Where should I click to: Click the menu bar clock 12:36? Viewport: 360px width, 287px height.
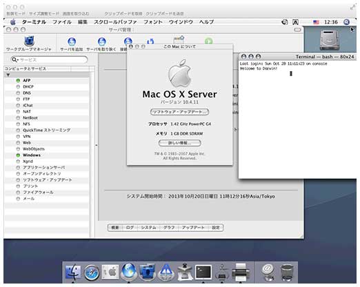pyautogui.click(x=331, y=22)
